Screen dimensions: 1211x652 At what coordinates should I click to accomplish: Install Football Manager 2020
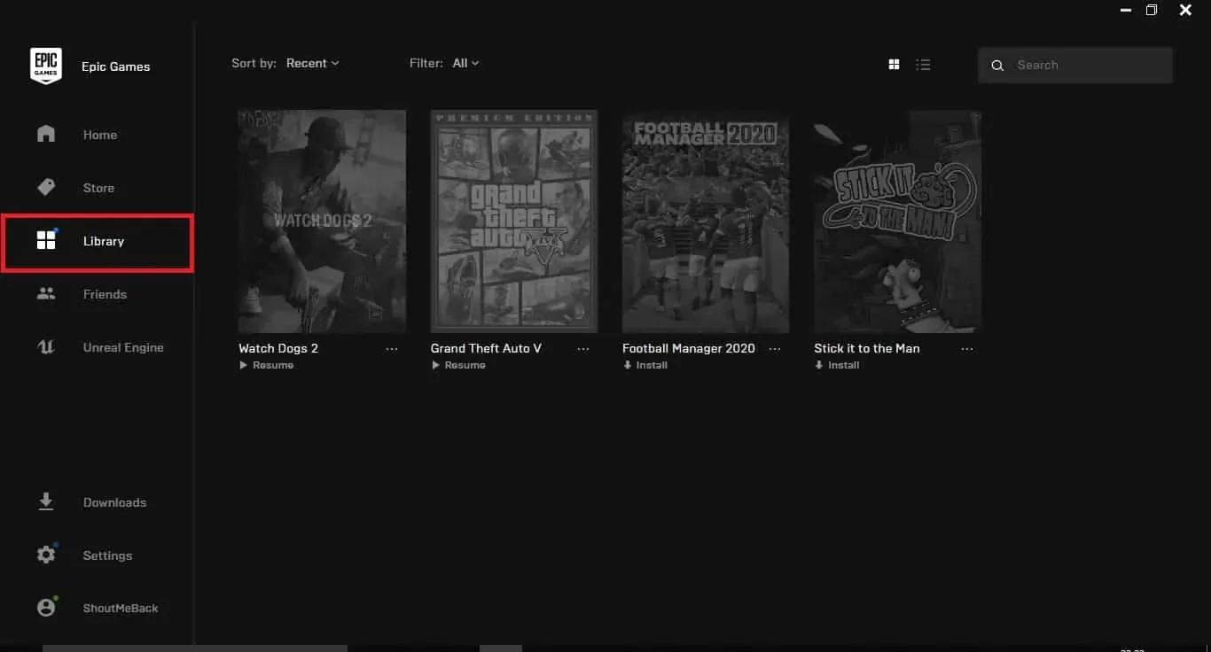tap(645, 365)
